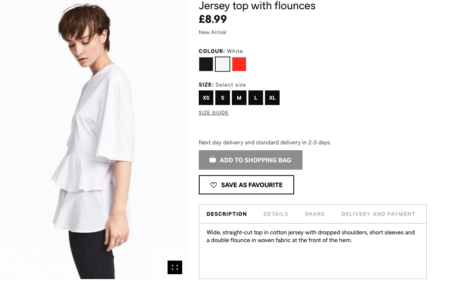Open the DELIVERY AND PAYMENT tab
This screenshot has height=281, width=473.
click(x=378, y=214)
